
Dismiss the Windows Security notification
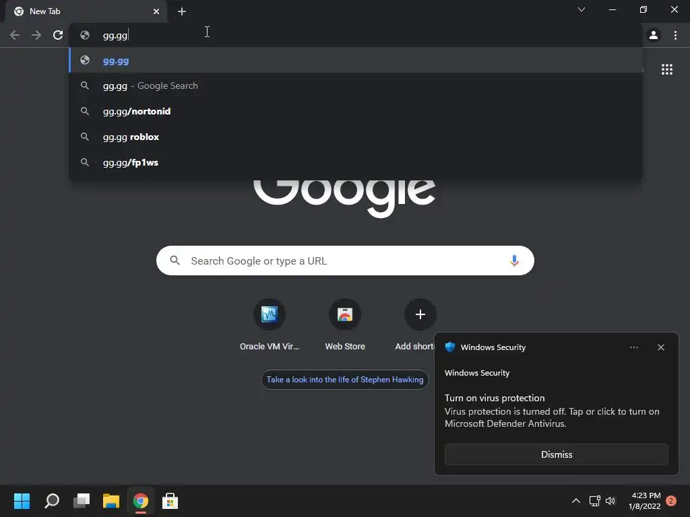(556, 454)
